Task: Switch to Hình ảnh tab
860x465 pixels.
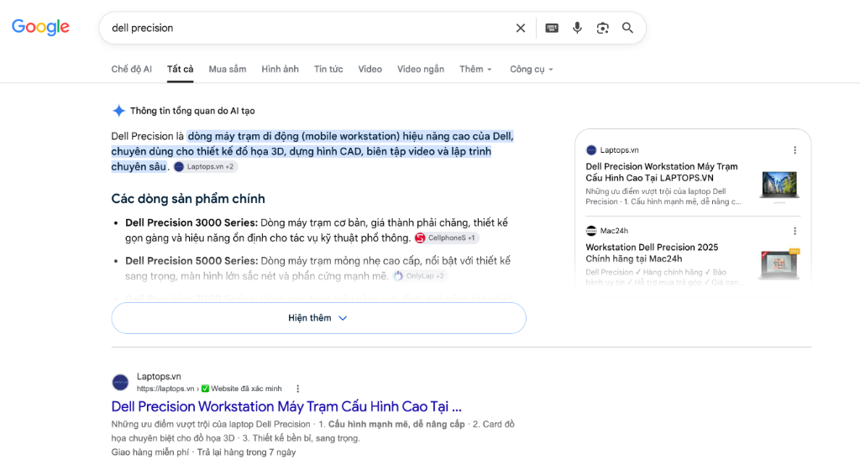Action: 280,69
